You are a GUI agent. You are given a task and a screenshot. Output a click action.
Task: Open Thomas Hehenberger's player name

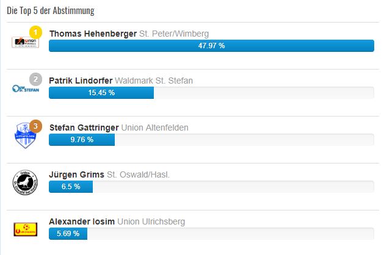[93, 34]
